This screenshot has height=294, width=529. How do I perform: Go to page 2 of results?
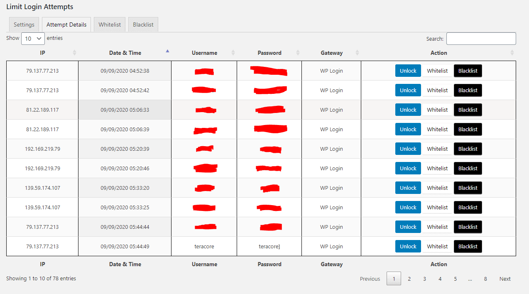(409, 279)
